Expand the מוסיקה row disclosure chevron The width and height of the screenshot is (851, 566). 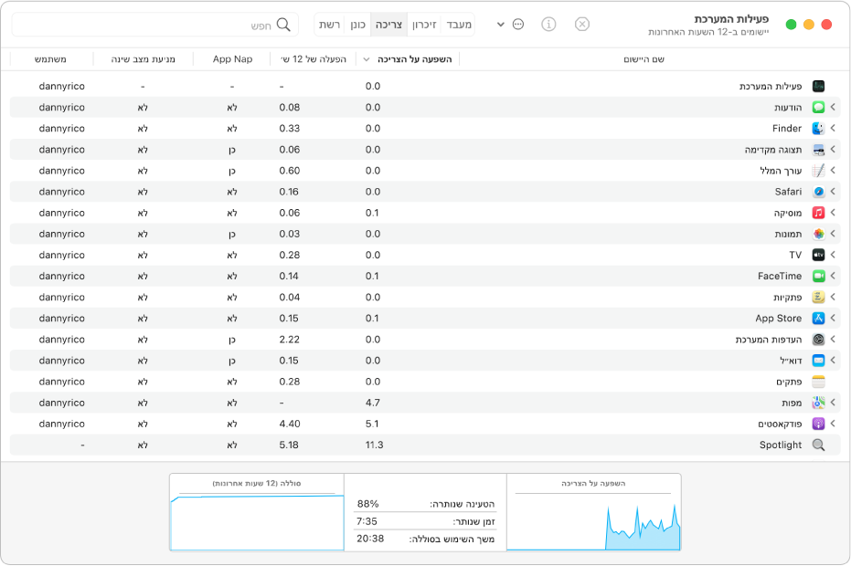pyautogui.click(x=833, y=213)
